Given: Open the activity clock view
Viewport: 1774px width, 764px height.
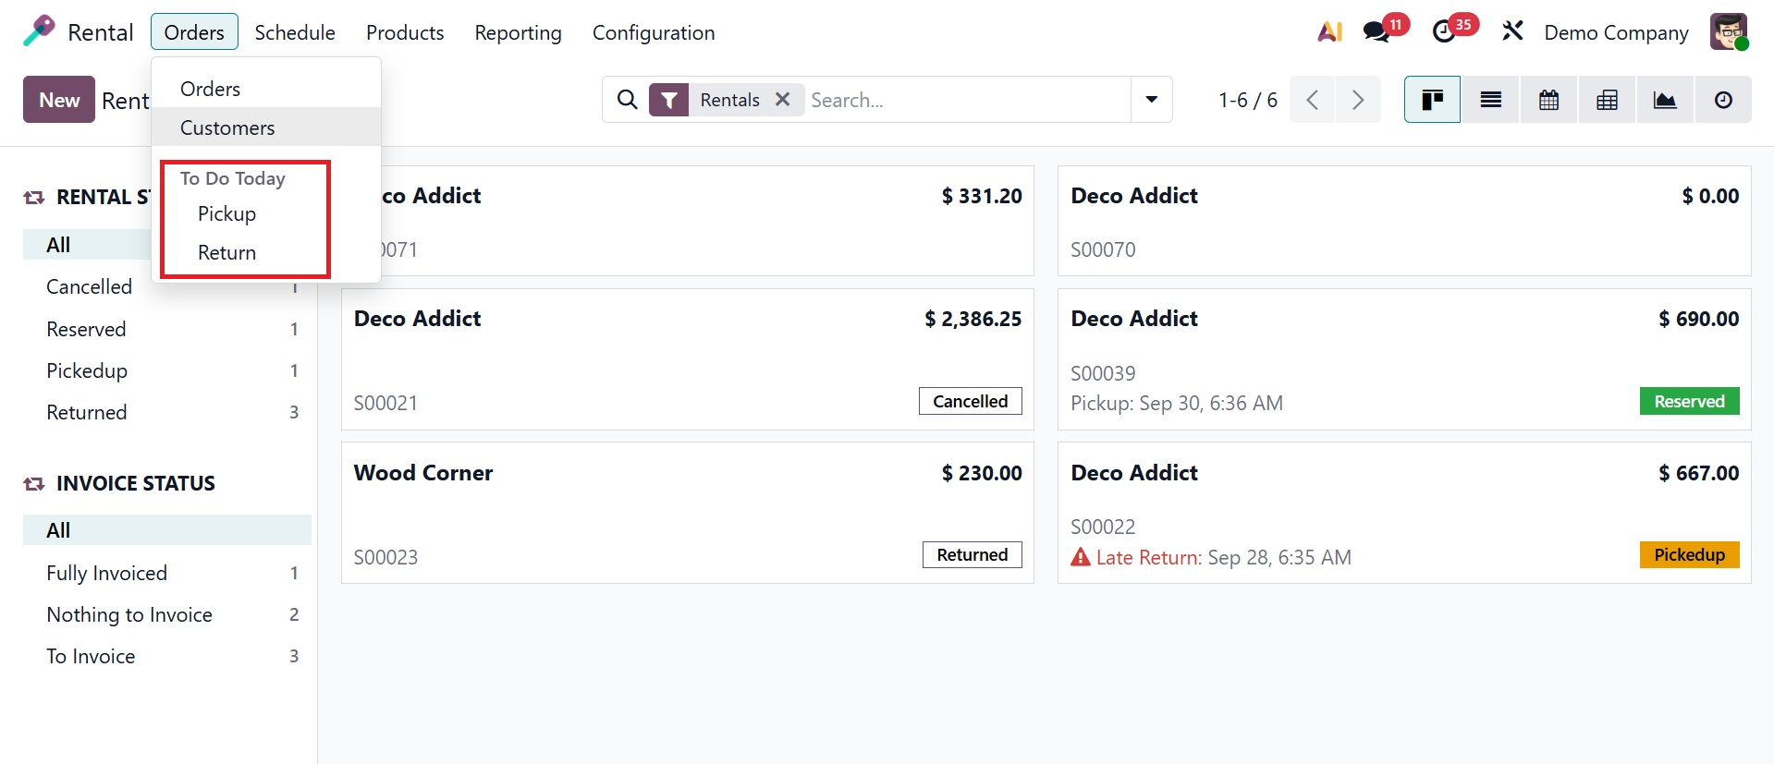Looking at the screenshot, I should pyautogui.click(x=1723, y=100).
